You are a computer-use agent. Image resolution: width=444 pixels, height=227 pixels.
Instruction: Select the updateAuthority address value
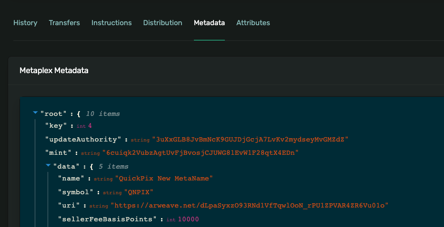[x=250, y=140]
